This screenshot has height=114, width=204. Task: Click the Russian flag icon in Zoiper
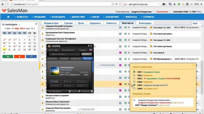point(91,50)
